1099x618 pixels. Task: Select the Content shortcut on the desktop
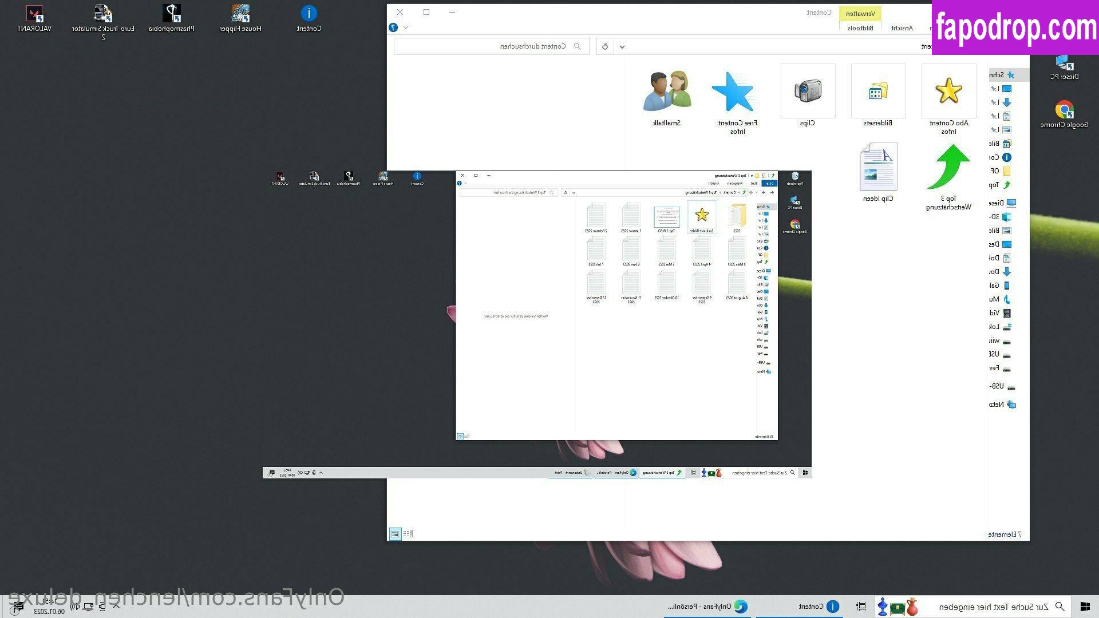pos(309,18)
